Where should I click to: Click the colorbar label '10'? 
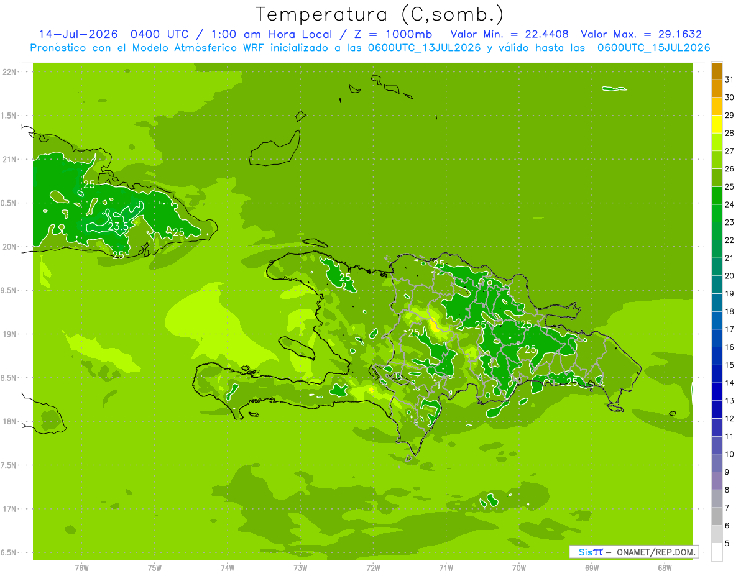(730, 454)
